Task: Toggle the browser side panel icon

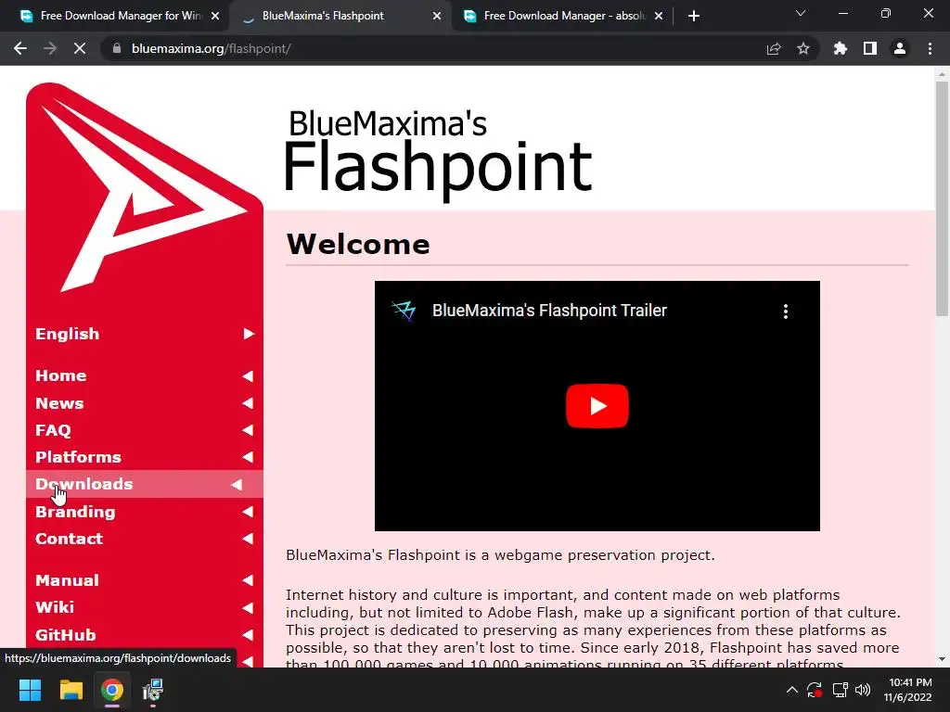Action: [x=870, y=48]
